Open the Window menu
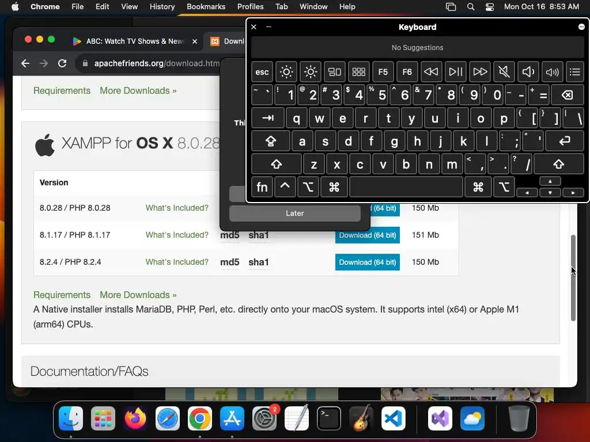The width and height of the screenshot is (590, 442). coord(313,6)
